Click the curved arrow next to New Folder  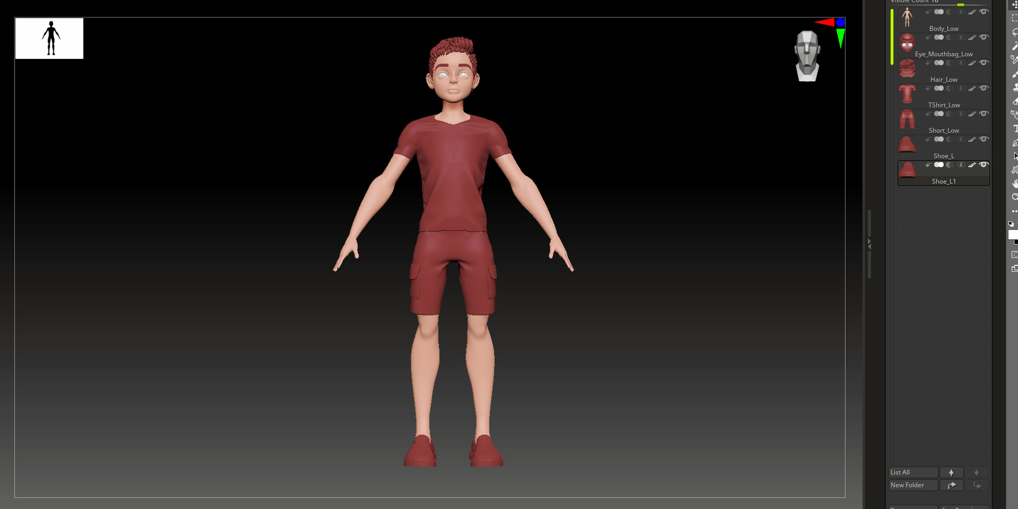(951, 485)
